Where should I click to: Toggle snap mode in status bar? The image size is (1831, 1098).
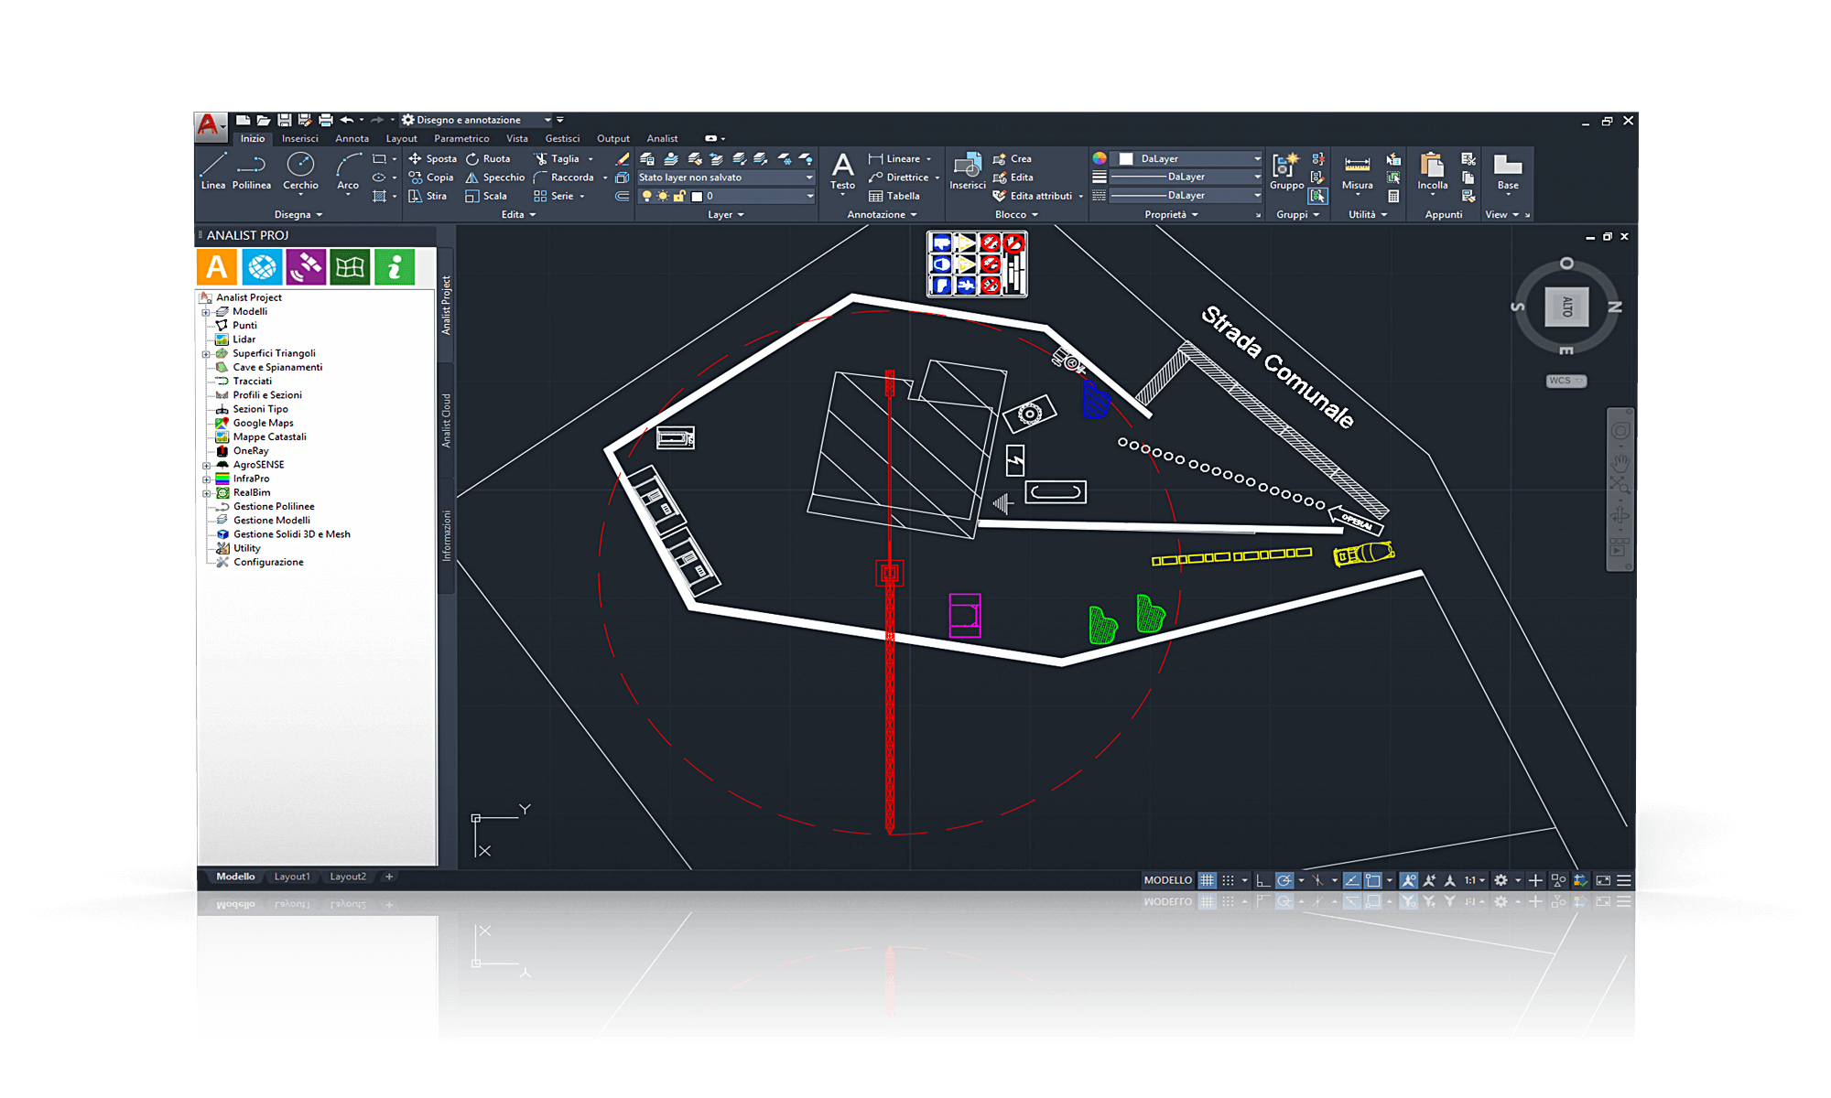coord(1229,880)
